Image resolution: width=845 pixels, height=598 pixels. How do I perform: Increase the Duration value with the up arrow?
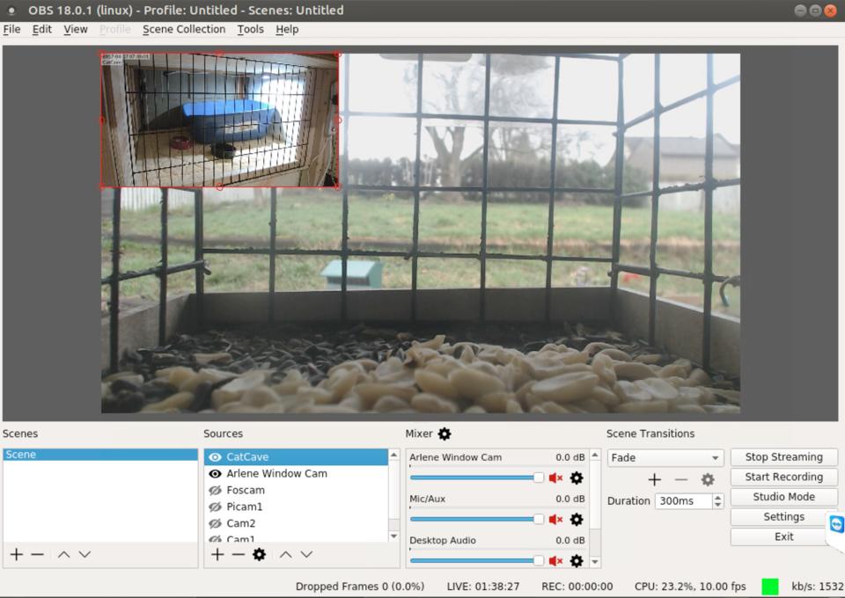click(718, 497)
